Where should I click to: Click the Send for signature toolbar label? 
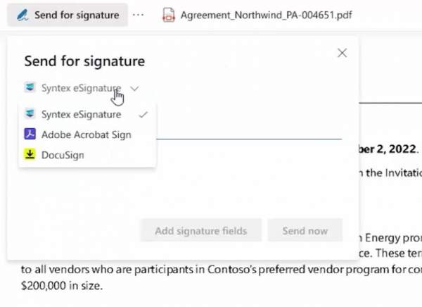point(77,15)
